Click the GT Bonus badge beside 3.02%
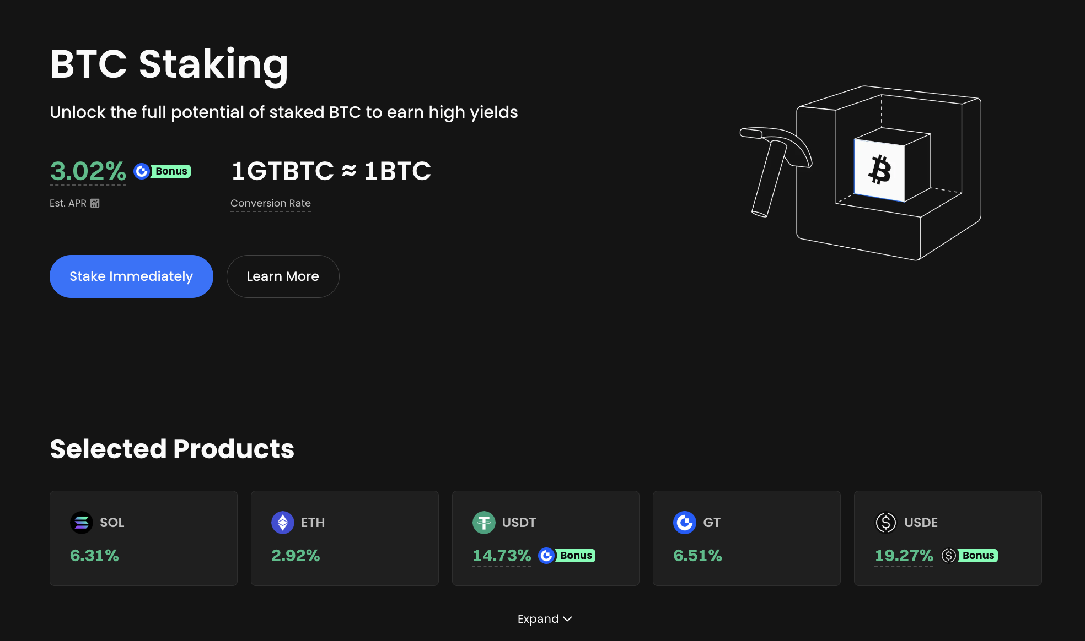Viewport: 1085px width, 641px height. 163,171
